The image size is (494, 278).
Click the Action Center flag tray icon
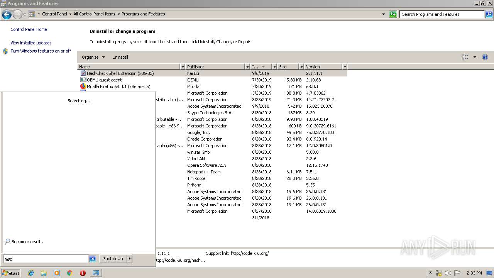[457, 273]
